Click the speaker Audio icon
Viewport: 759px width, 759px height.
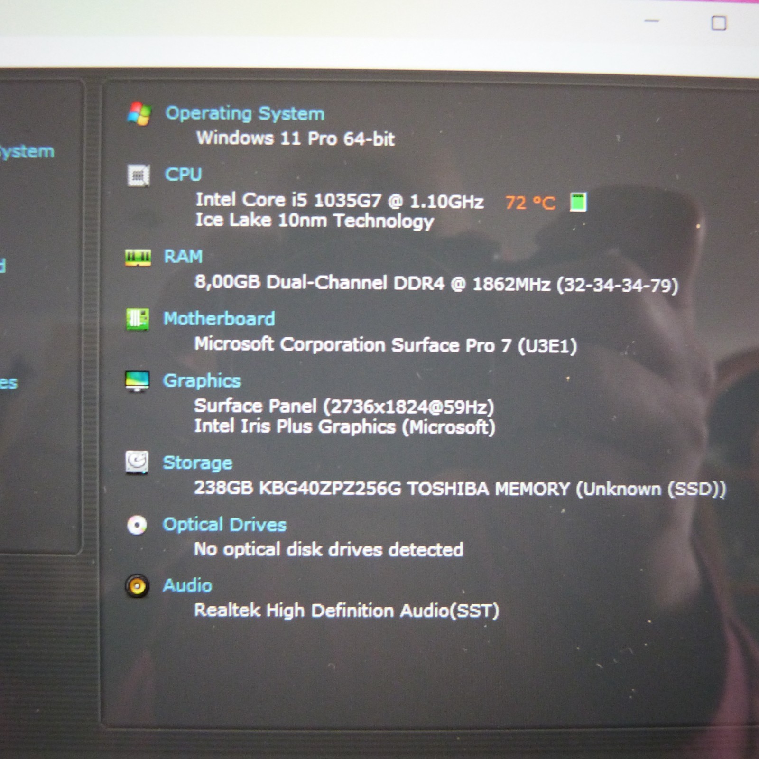[137, 586]
